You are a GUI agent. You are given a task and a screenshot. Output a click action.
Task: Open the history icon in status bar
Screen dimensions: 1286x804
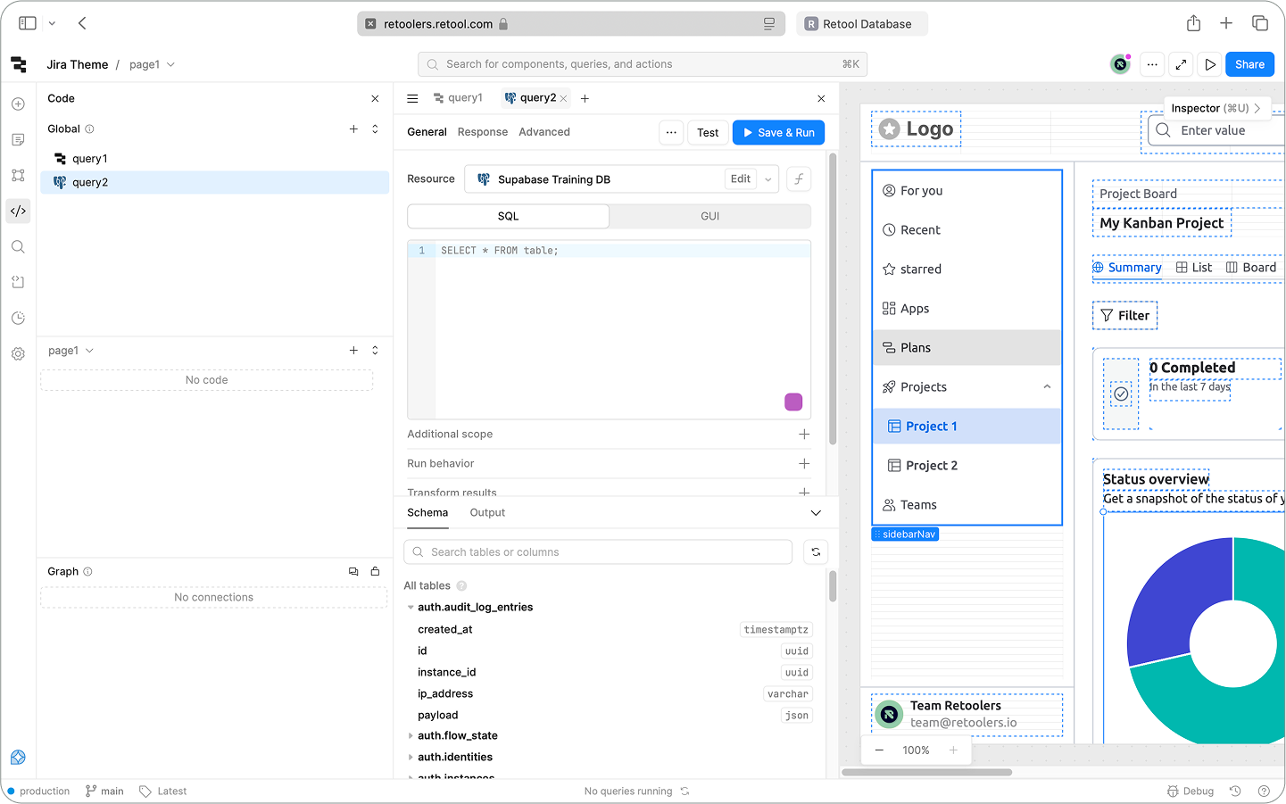(1235, 792)
